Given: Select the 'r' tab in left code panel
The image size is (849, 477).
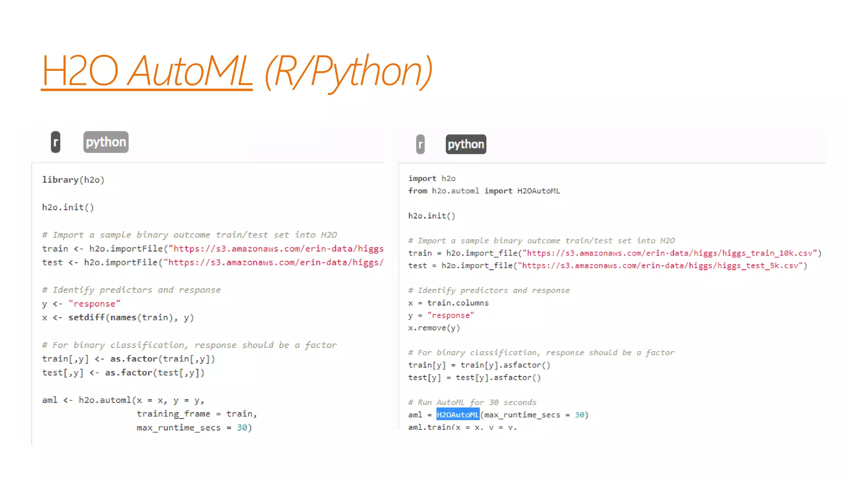Looking at the screenshot, I should [56, 142].
